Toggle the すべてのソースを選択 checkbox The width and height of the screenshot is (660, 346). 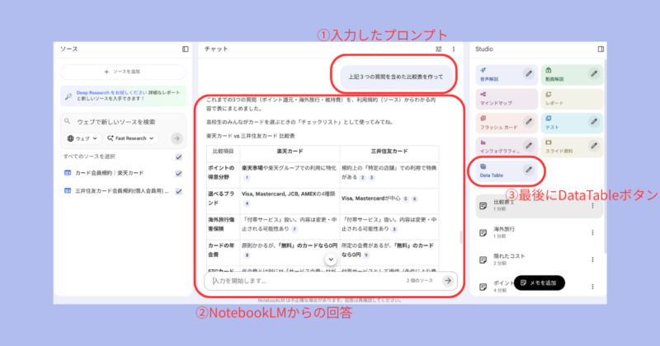[178, 157]
